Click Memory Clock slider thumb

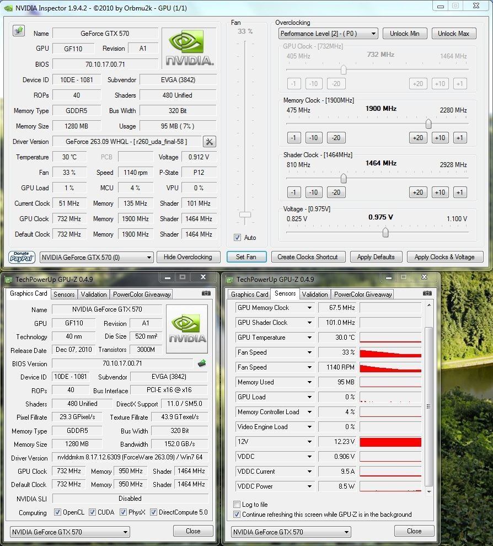click(x=428, y=124)
